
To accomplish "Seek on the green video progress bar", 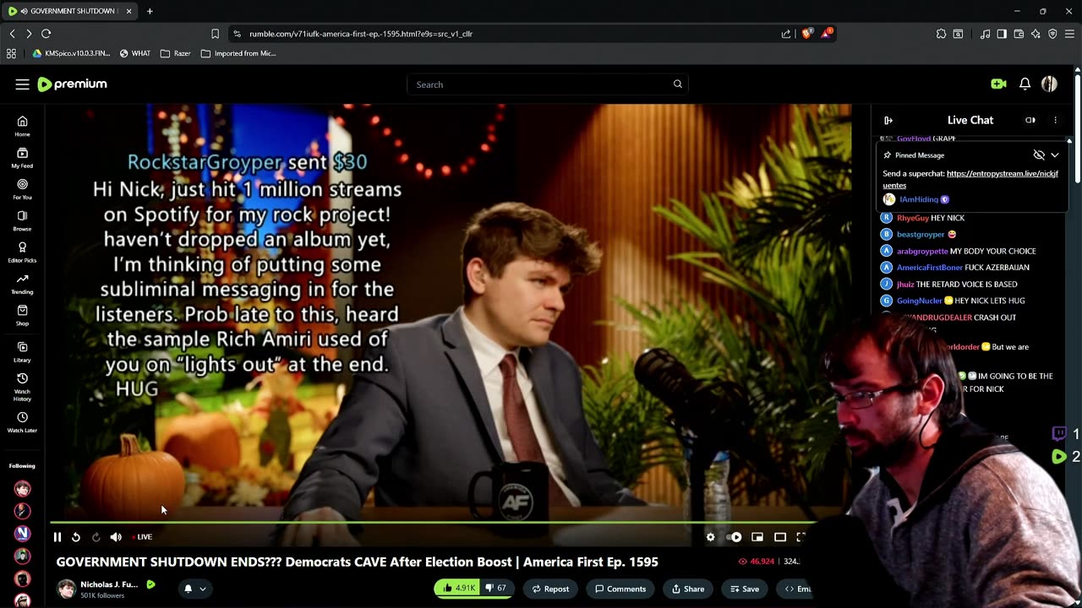I will click(431, 523).
